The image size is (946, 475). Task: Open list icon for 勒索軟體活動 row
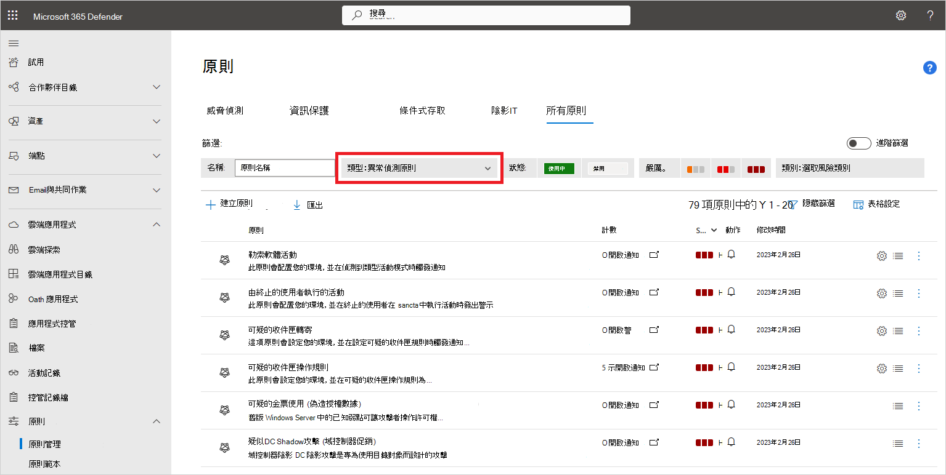[x=898, y=256]
